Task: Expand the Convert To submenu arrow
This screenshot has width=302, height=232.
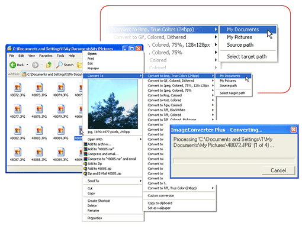Action: (x=140, y=76)
